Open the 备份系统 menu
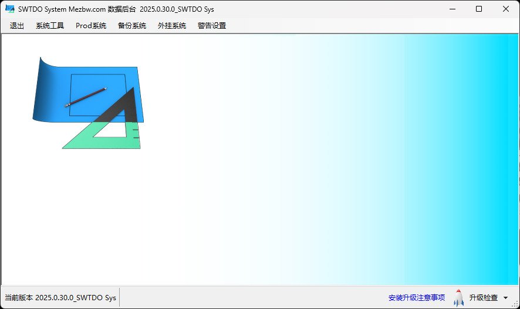Screen dimensions: 520x309 pos(132,26)
